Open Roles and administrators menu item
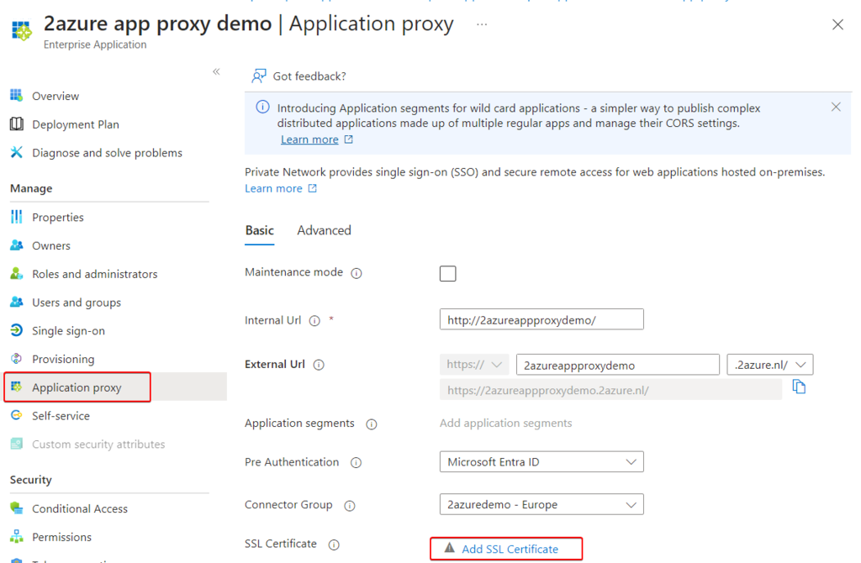861x563 pixels. coord(94,274)
